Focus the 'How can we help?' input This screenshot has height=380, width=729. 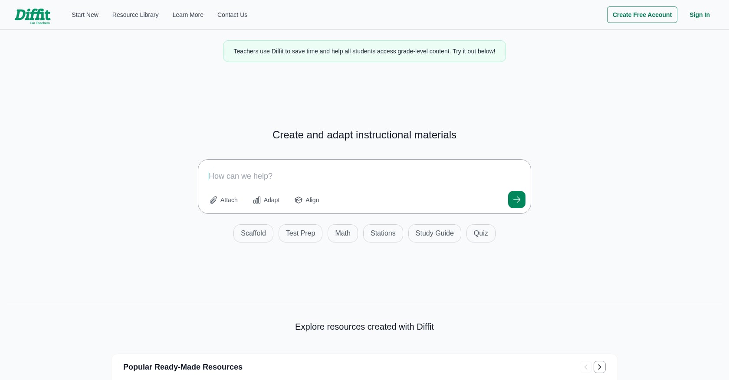(x=364, y=176)
